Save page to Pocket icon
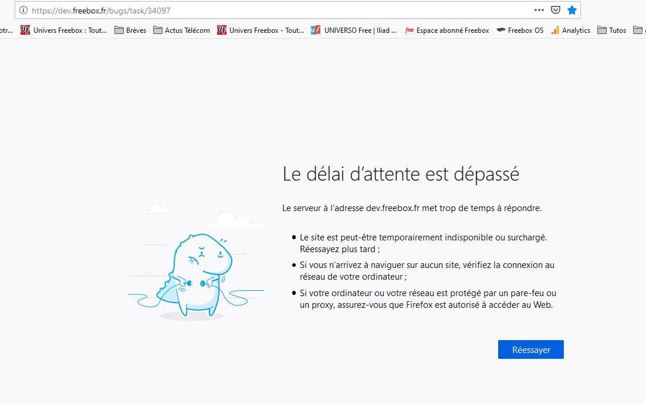The width and height of the screenshot is (646, 404). 555,10
